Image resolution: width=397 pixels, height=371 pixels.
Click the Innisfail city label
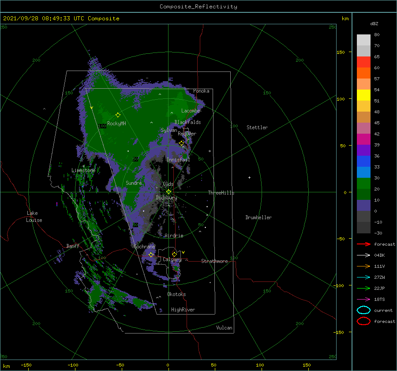[178, 160]
